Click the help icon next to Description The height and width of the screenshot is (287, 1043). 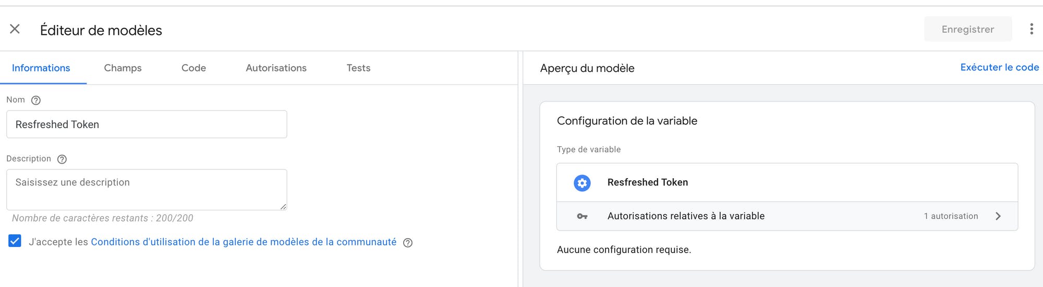click(62, 159)
